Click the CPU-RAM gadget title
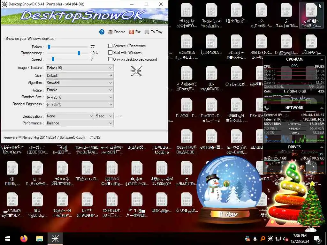This screenshot has height=245, width=327. click(x=294, y=59)
